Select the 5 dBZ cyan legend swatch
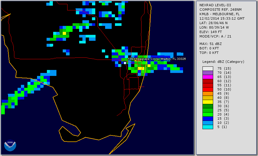Image resolution: width=258 pixels, height=156 pixels. tap(208, 127)
